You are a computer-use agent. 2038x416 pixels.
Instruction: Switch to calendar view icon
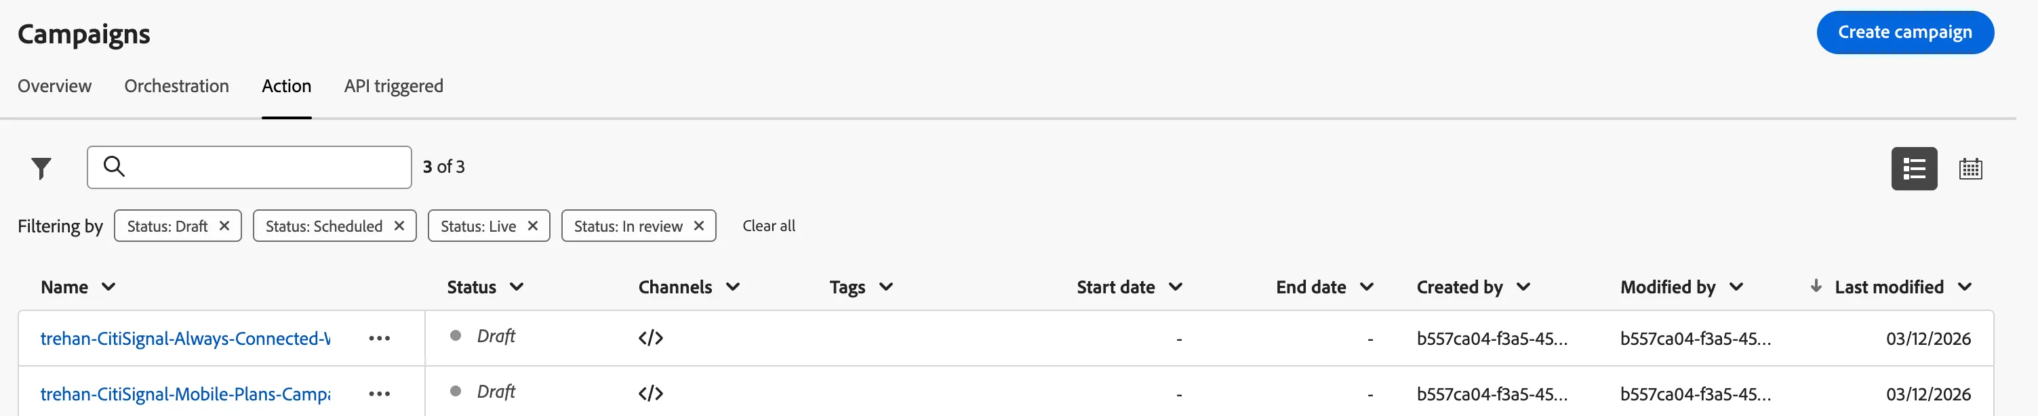(x=1970, y=169)
